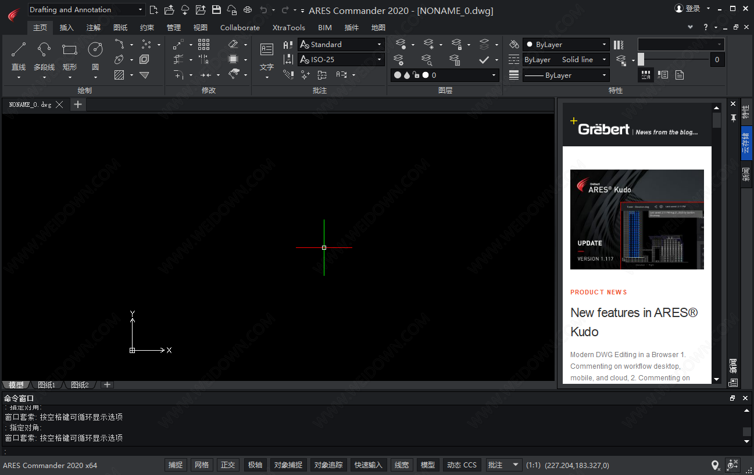This screenshot has width=754, height=475.
Task: Toggle 动态 CCS in status bar
Action: [462, 465]
